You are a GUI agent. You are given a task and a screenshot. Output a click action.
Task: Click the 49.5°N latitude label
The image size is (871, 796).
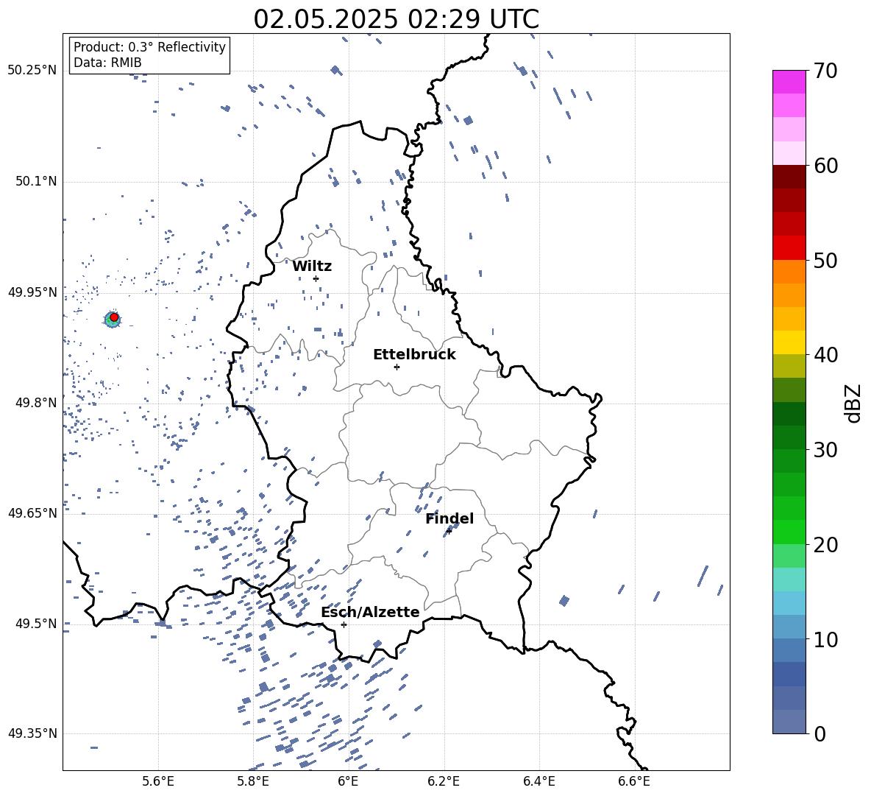[35, 624]
